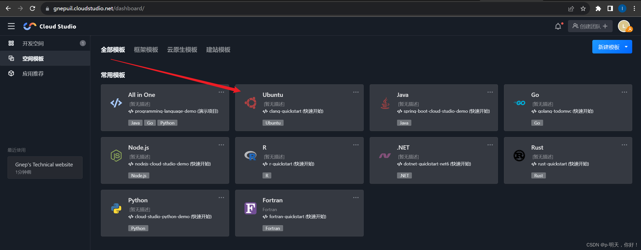Open the user avatar menu
The width and height of the screenshot is (641, 250).
click(x=624, y=26)
